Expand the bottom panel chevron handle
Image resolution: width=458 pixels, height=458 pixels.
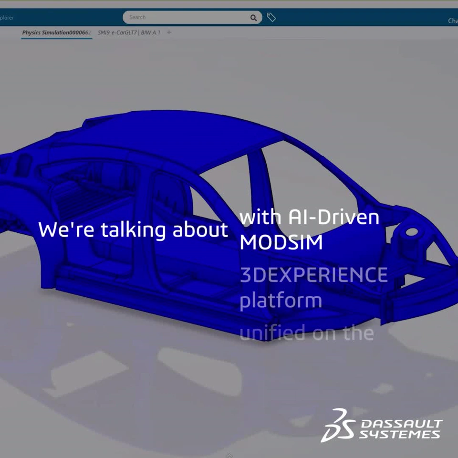pyautogui.click(x=229, y=455)
